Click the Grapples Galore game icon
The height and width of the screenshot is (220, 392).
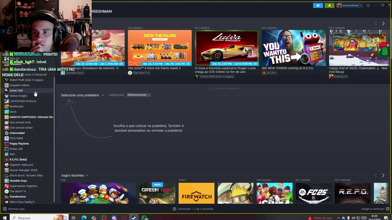click(x=6, y=85)
